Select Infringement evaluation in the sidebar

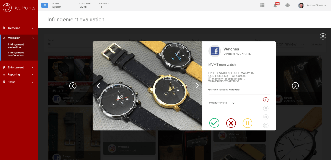point(16,46)
